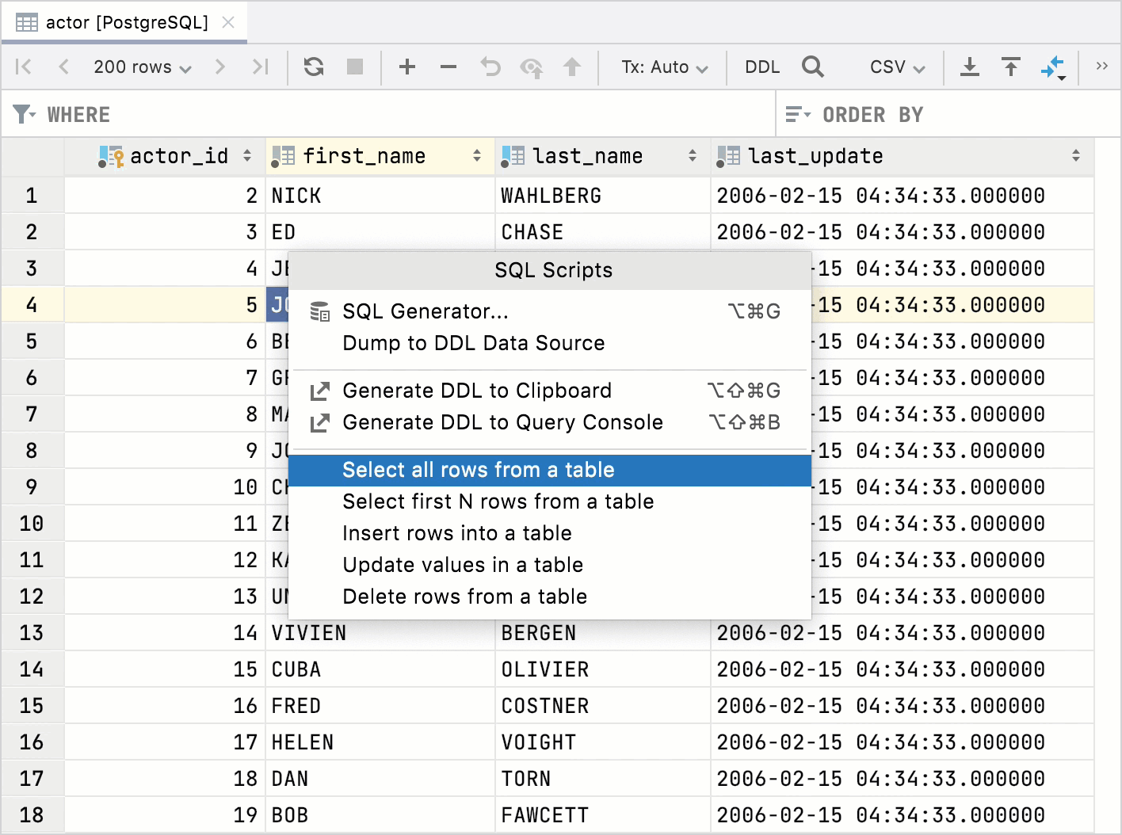Viewport: 1122px width, 835px height.
Task: Open the 200 rows page-size dropdown
Action: click(x=140, y=67)
